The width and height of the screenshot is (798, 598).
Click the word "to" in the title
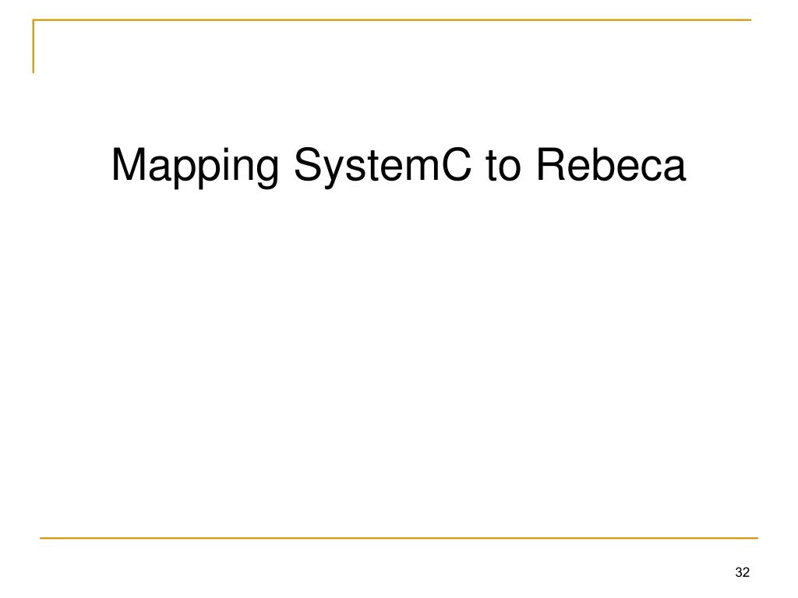(503, 167)
